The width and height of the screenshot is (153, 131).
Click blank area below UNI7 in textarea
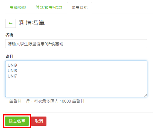click(x=76, y=87)
